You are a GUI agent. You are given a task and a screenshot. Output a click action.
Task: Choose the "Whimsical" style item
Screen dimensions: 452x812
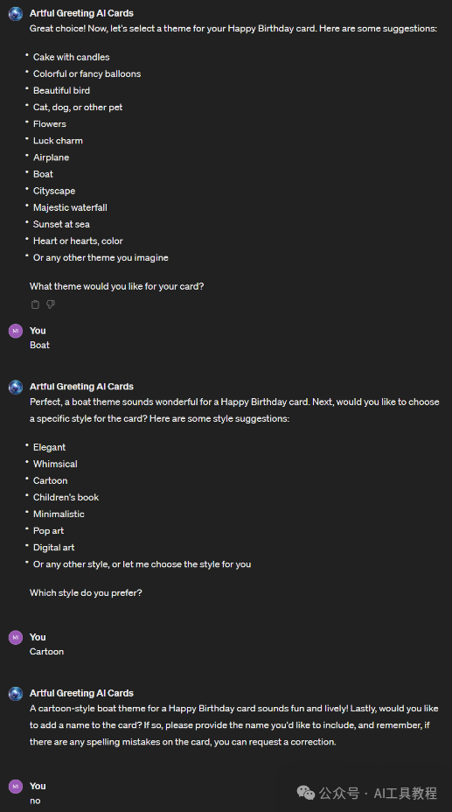pyautogui.click(x=55, y=464)
